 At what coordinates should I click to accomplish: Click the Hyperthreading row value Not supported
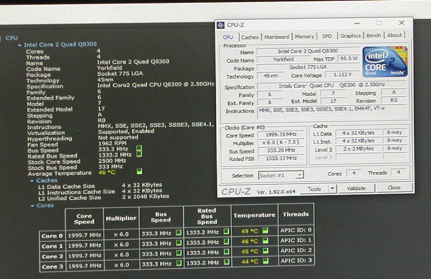pos(118,137)
